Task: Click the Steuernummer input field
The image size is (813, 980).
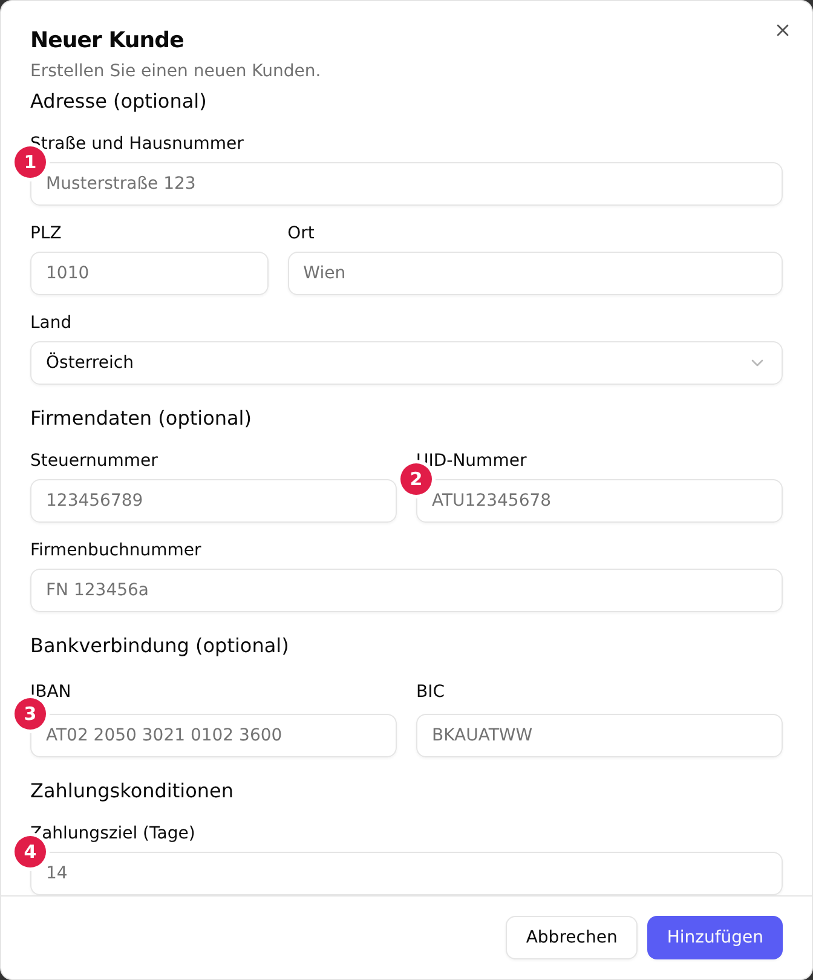Action: [x=214, y=501]
